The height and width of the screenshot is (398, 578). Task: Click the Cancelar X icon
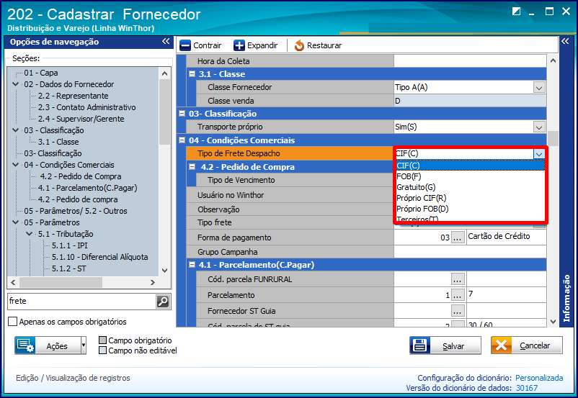click(502, 345)
